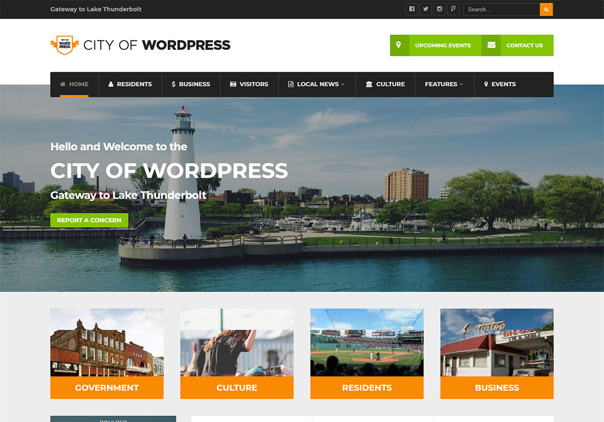Open the Upcoming Events button
The image size is (604, 422).
pyautogui.click(x=435, y=45)
